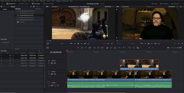Toggle Linked Selection chain icon

pos(111,48)
